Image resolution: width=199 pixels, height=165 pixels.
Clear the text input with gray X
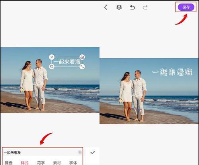coord(80,152)
